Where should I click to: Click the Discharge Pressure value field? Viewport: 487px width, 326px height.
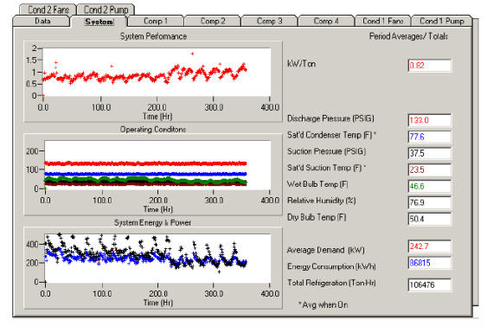tap(430, 120)
